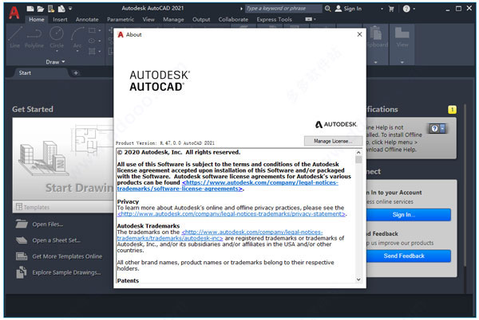This screenshot has width=479, height=320.
Task: Click the Open a Sheet Set icon
Action: [x=22, y=240]
